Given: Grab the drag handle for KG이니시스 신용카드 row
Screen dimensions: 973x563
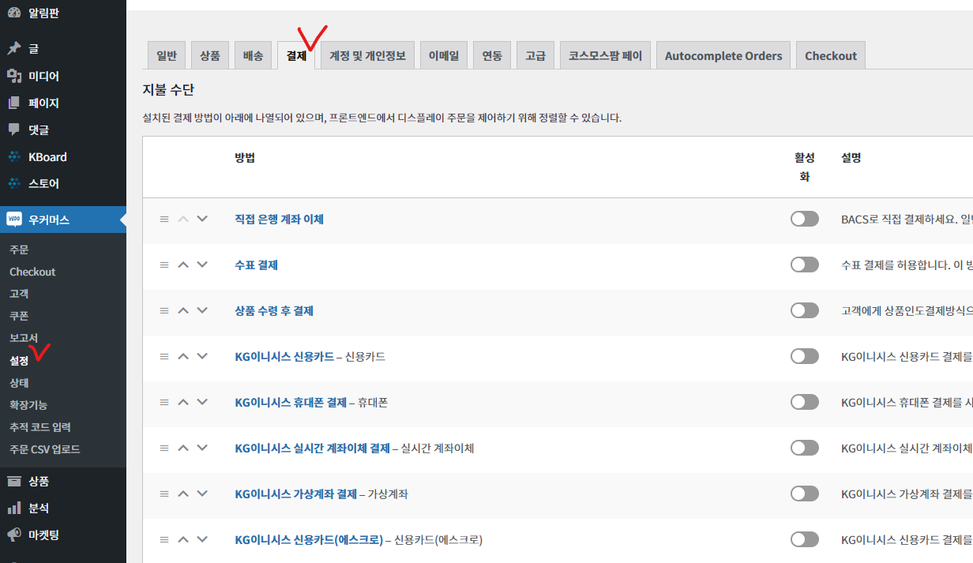Looking at the screenshot, I should 164,356.
